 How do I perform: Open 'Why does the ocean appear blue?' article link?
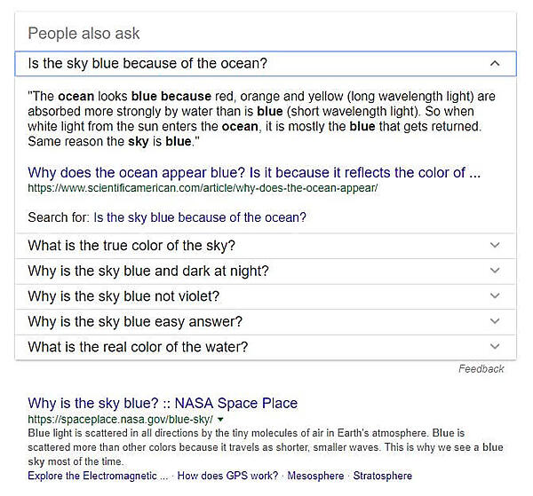(x=254, y=172)
